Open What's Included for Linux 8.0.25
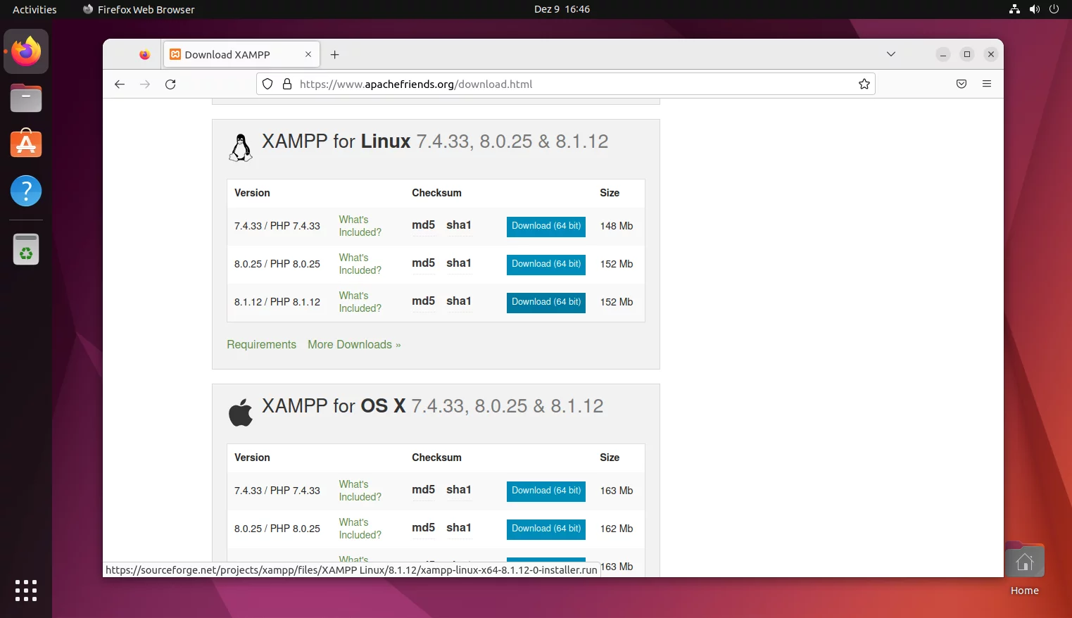The image size is (1072, 618). coord(360,264)
